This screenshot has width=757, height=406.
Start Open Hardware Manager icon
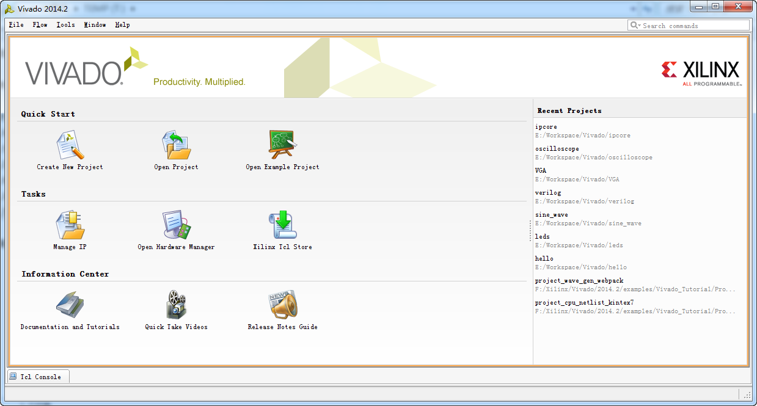tap(176, 225)
